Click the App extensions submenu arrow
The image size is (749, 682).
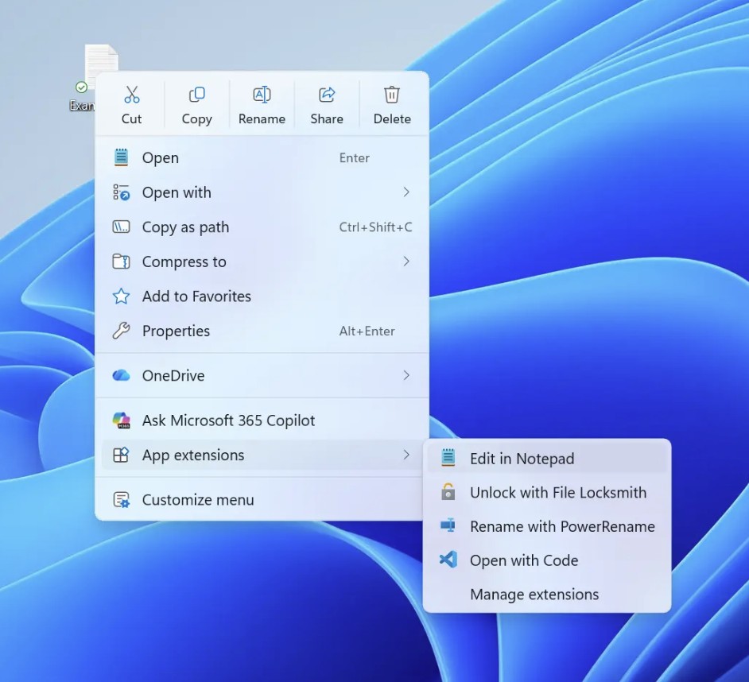(x=406, y=455)
